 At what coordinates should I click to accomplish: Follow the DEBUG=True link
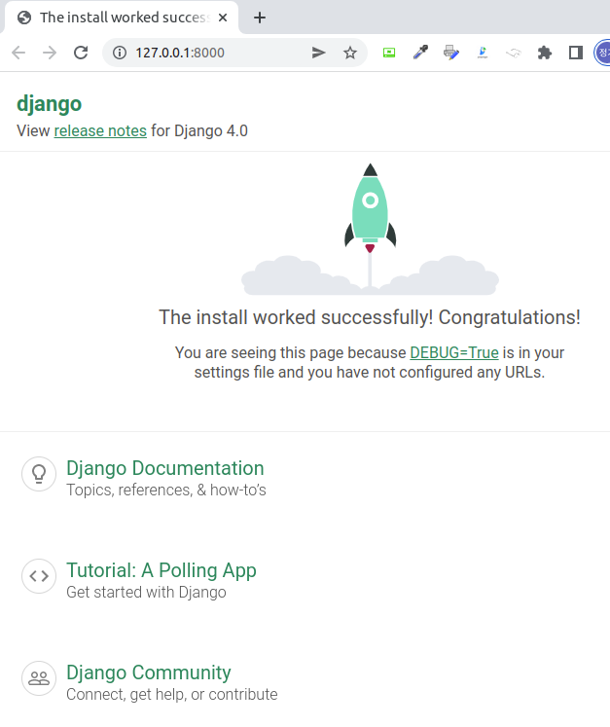tap(454, 353)
